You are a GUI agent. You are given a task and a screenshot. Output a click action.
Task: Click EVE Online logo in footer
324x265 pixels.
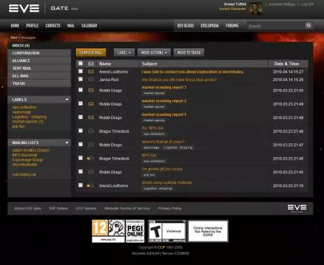tap(297, 209)
